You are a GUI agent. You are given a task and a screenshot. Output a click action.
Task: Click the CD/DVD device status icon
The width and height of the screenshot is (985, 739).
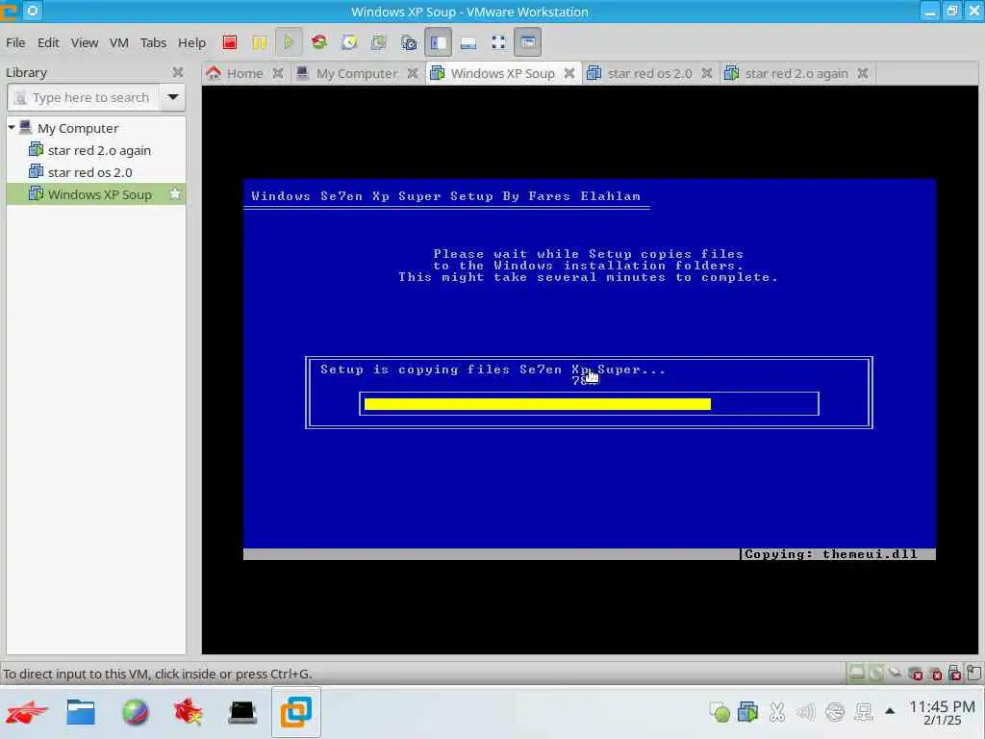click(875, 674)
